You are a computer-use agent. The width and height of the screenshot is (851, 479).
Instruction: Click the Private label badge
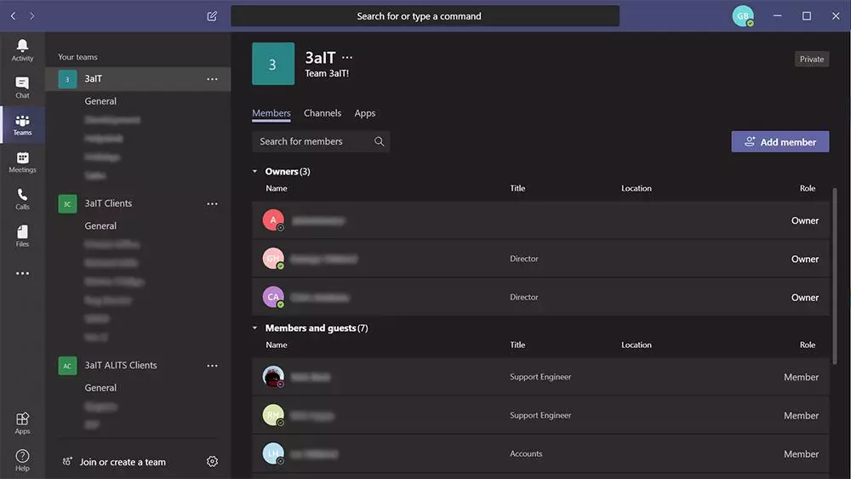tap(811, 59)
